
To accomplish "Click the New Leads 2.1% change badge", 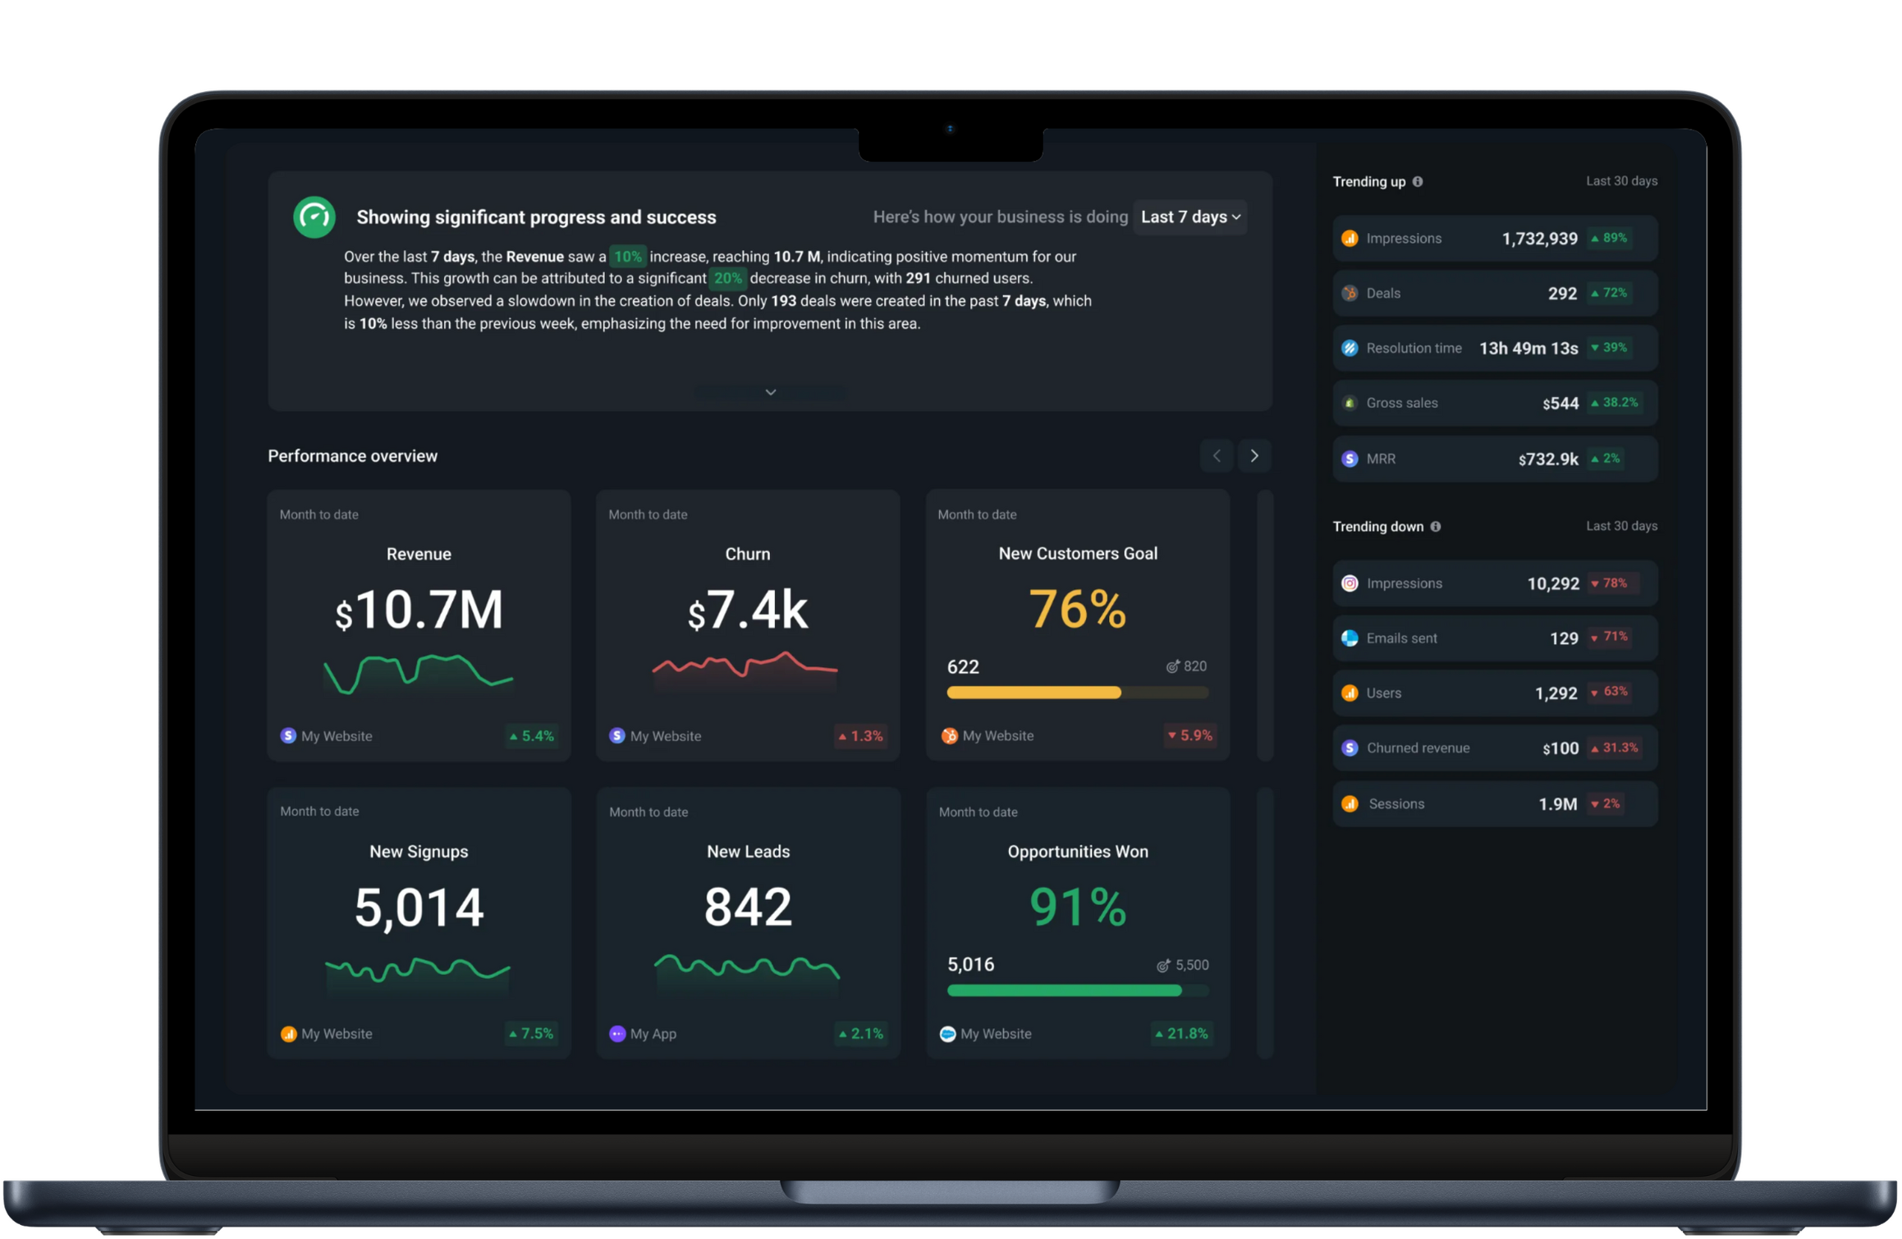I will pos(860,1034).
